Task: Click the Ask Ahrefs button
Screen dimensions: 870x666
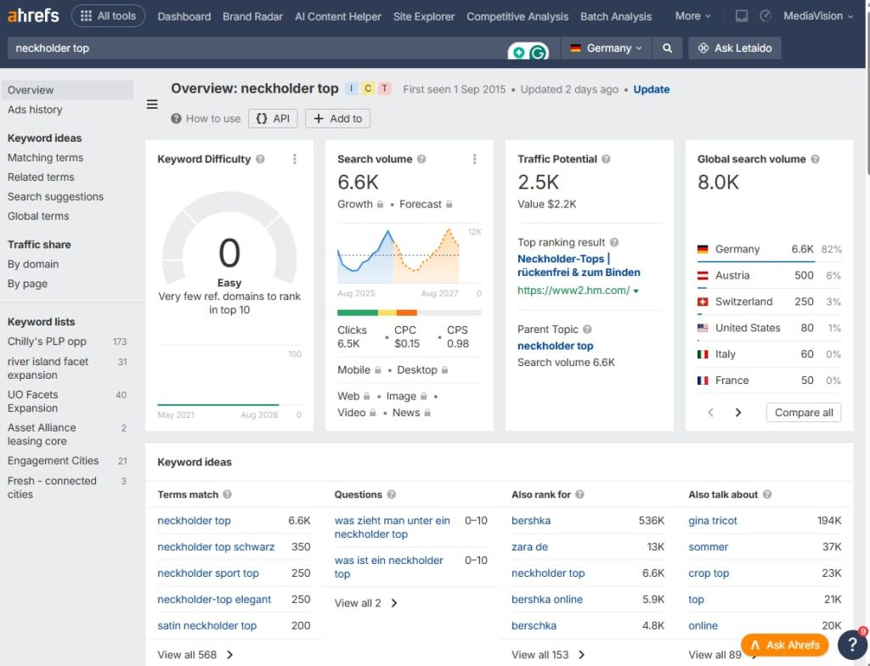Action: (x=784, y=645)
